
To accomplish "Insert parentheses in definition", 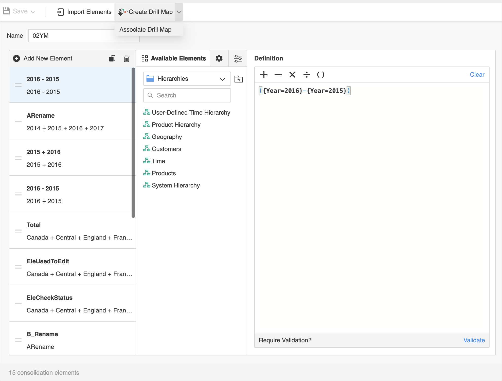I will tap(321, 75).
